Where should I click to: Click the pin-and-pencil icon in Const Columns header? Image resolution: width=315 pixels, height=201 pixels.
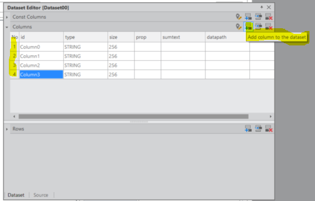click(239, 17)
